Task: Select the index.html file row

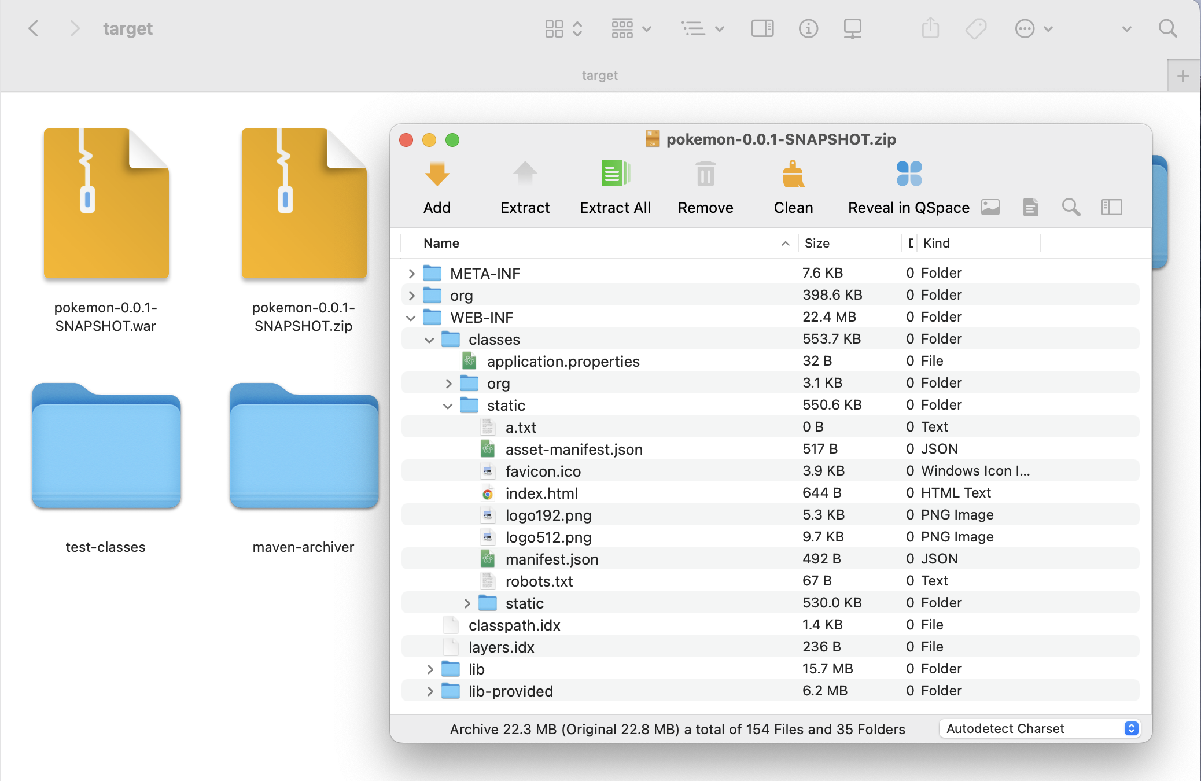Action: pos(541,493)
